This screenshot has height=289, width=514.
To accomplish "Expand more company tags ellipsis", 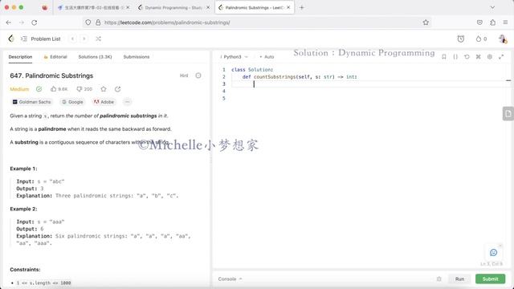I will 128,102.
